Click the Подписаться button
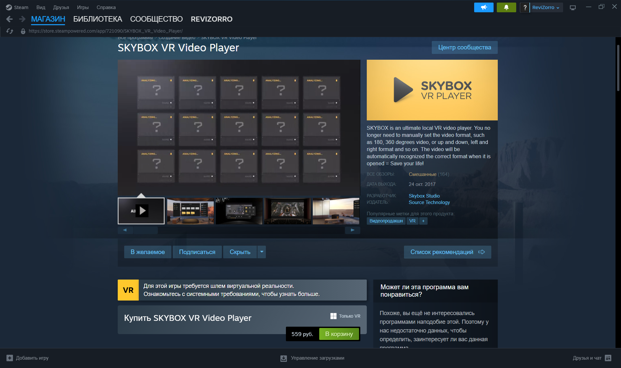621x368 pixels. (197, 252)
